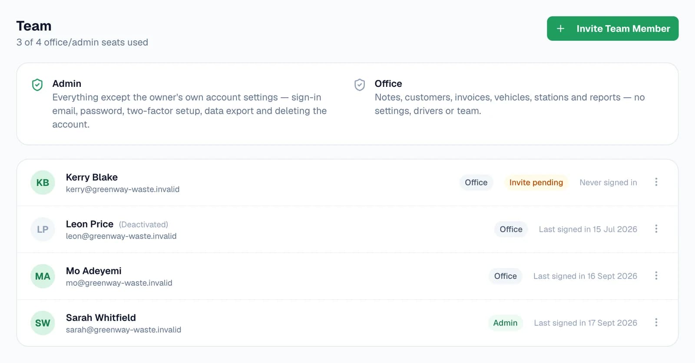Viewport: 695px width, 363px height.
Task: Click the SW avatar circle
Action: 43,323
